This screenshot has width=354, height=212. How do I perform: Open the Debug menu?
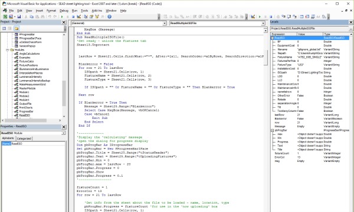point(64,11)
